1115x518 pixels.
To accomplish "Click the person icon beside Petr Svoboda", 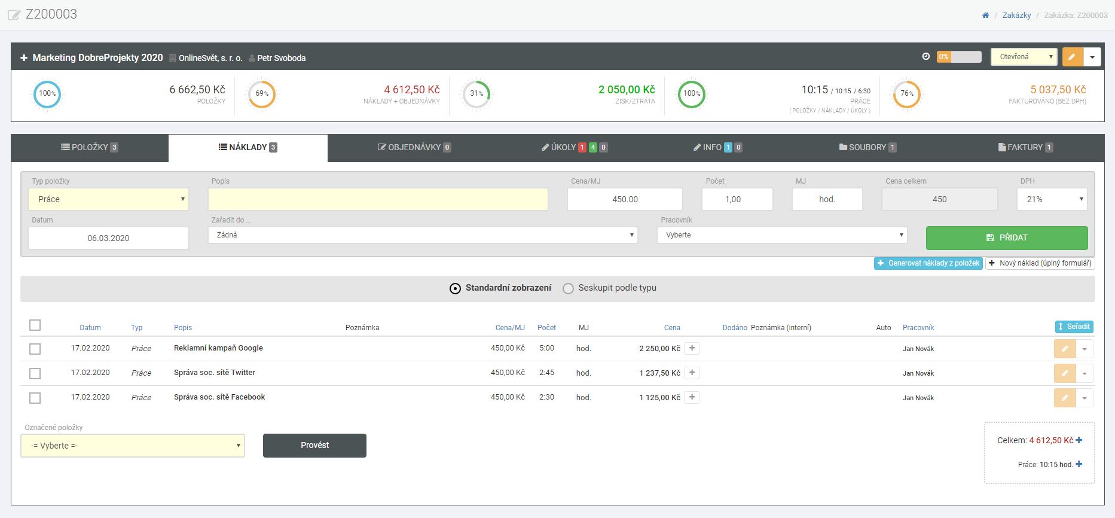I will pyautogui.click(x=252, y=58).
